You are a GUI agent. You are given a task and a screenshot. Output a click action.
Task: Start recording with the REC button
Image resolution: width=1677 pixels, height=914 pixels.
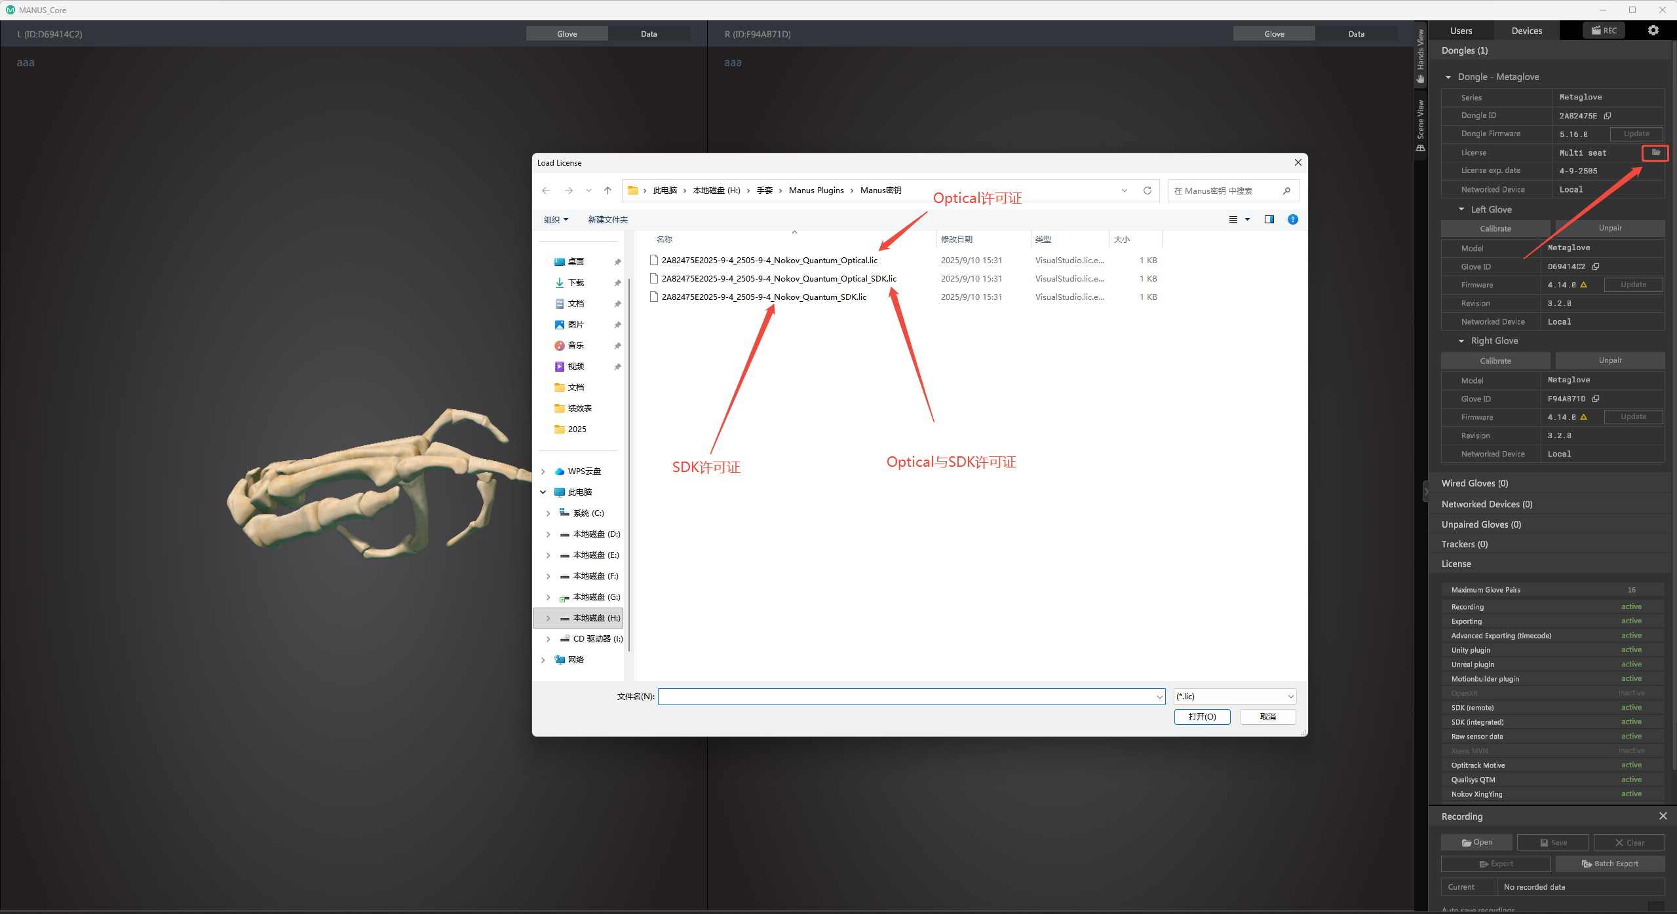(x=1604, y=31)
